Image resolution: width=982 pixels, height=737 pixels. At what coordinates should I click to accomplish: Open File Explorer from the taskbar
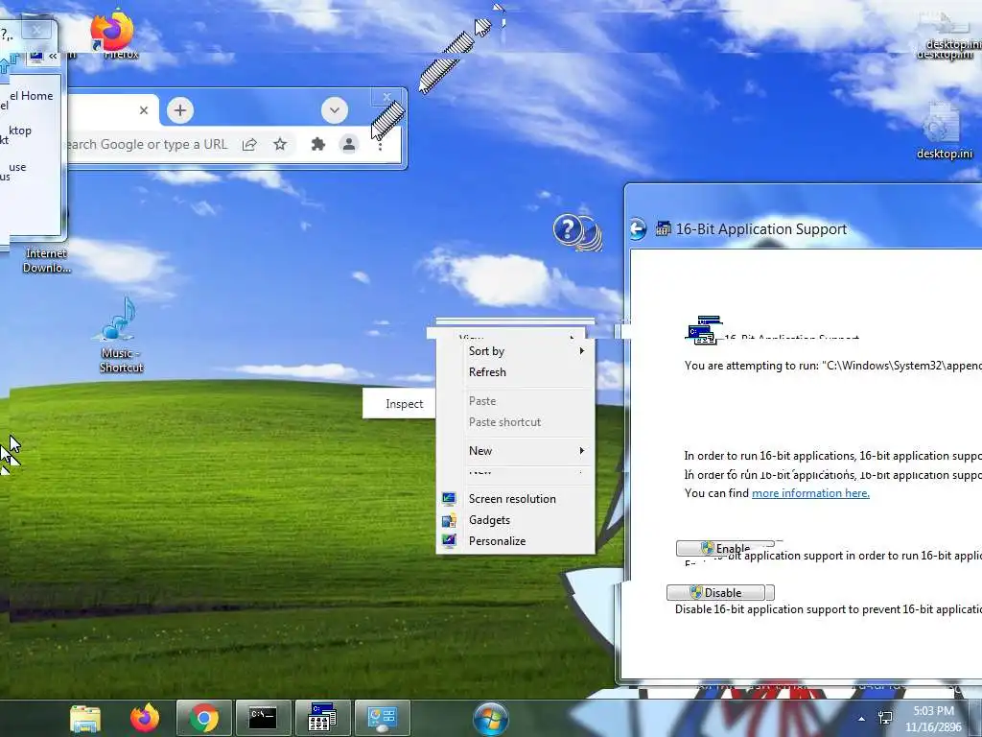(85, 718)
